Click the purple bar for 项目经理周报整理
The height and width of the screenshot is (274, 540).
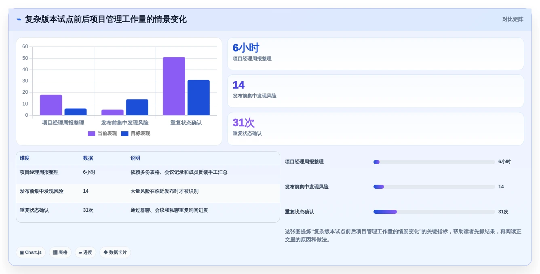click(x=51, y=105)
